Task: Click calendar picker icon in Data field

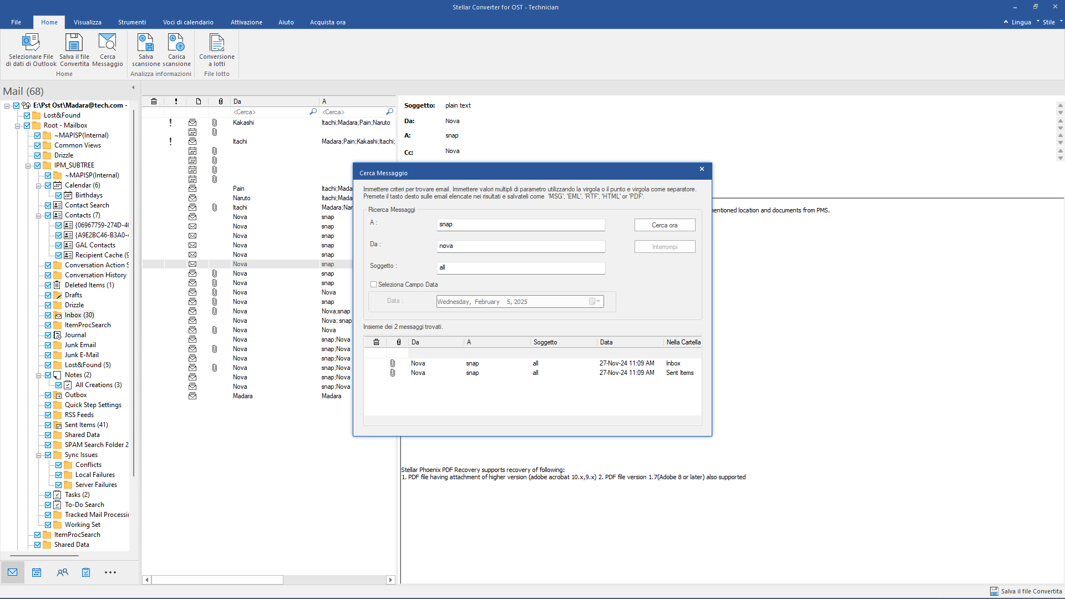Action: pos(595,302)
